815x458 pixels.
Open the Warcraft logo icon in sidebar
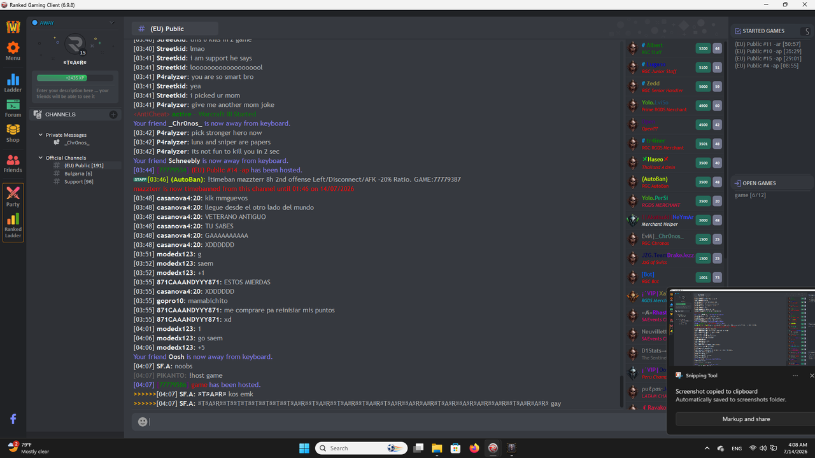point(13,27)
